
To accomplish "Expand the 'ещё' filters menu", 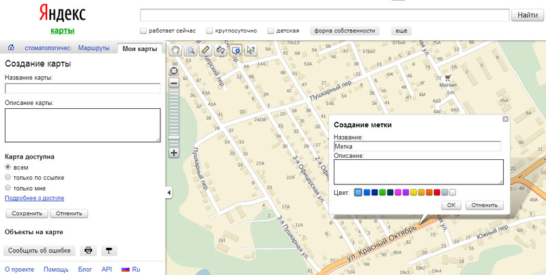I will click(401, 31).
